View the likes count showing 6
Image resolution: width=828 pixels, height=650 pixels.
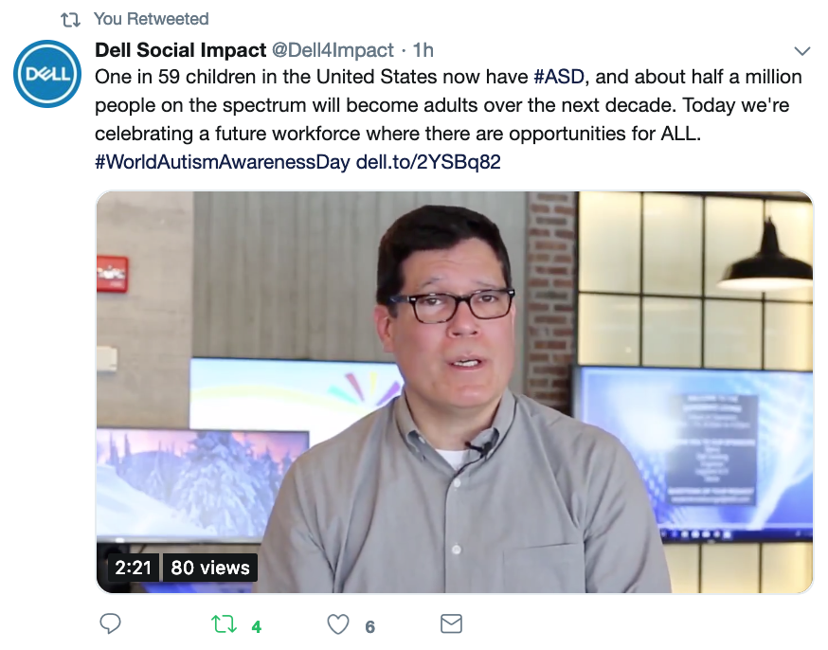tap(370, 626)
